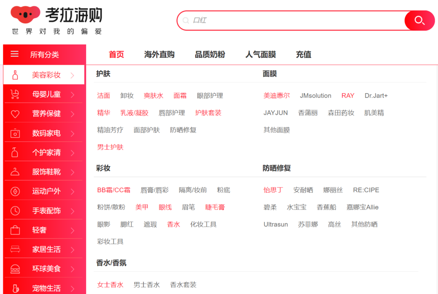438x294 pixels.
Task: Click the JAYJUN brand link
Action: 276,113
